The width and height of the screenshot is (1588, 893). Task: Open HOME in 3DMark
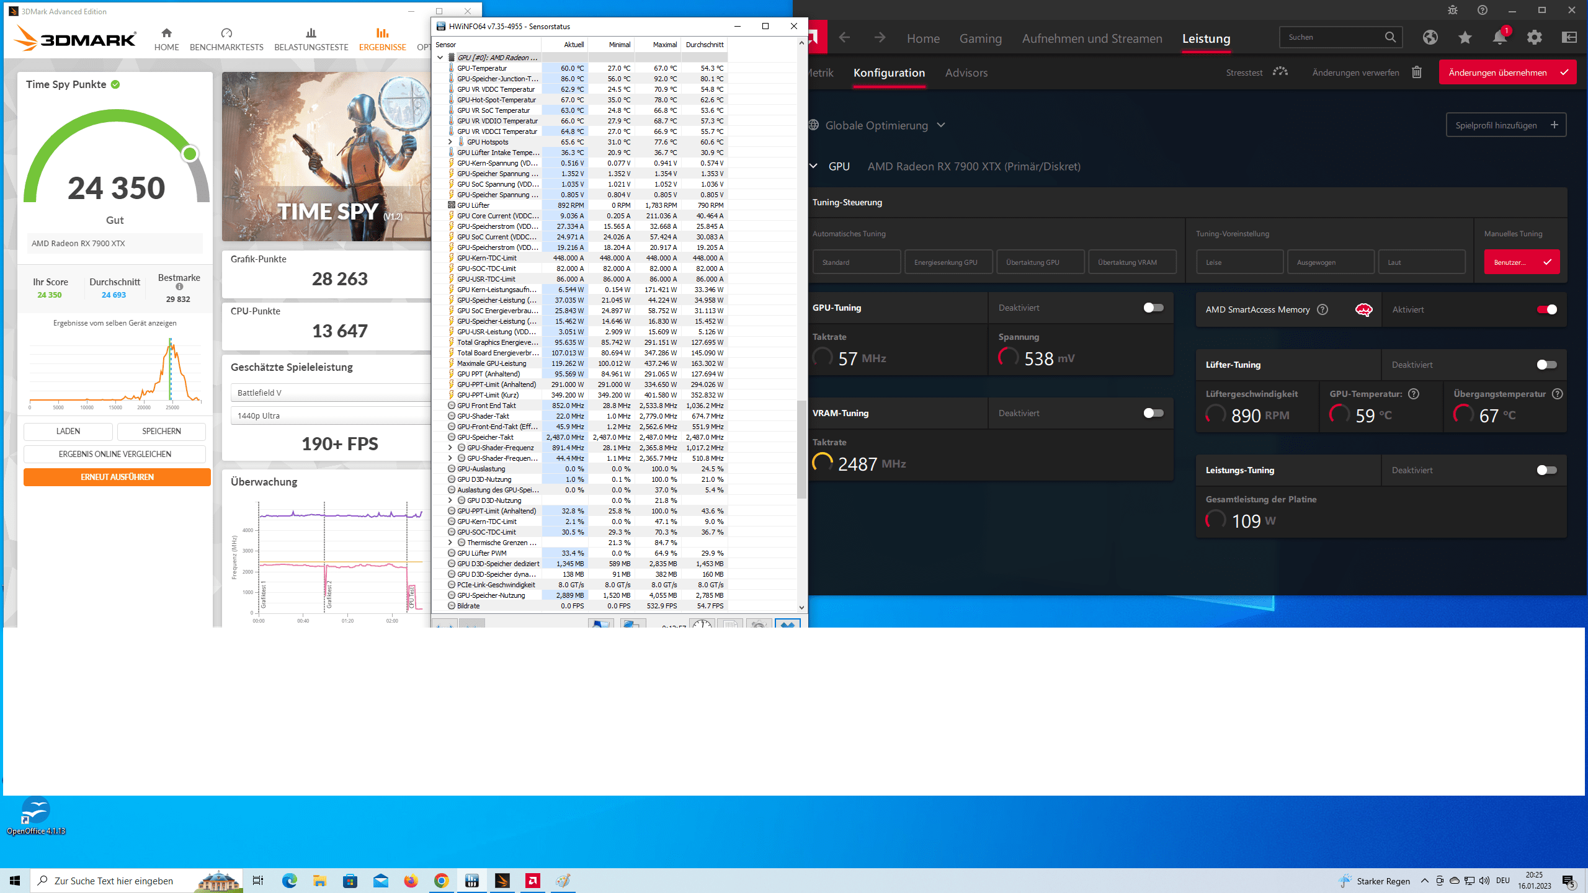point(166,40)
